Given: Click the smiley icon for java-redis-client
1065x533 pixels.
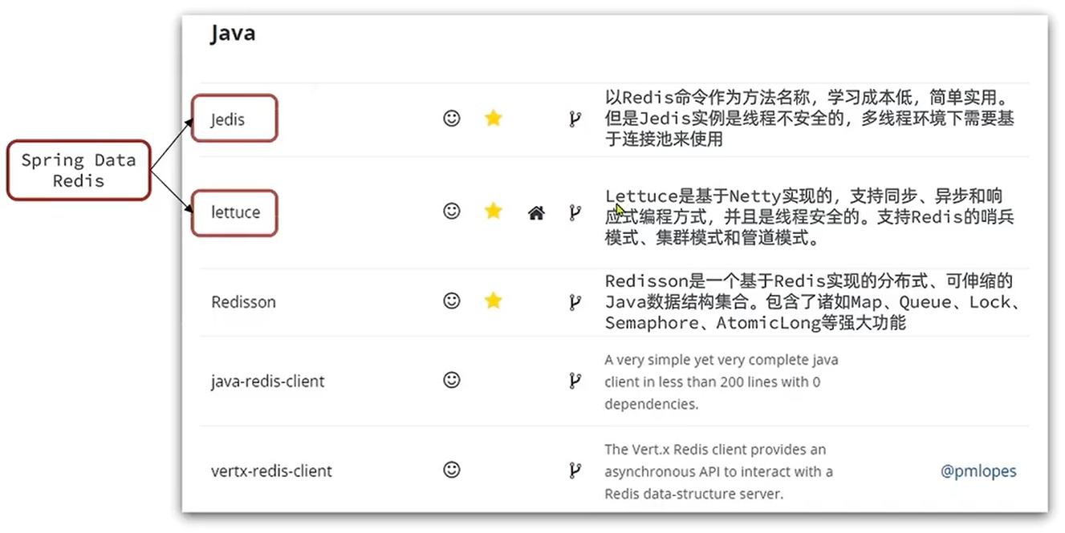Looking at the screenshot, I should pyautogui.click(x=452, y=380).
